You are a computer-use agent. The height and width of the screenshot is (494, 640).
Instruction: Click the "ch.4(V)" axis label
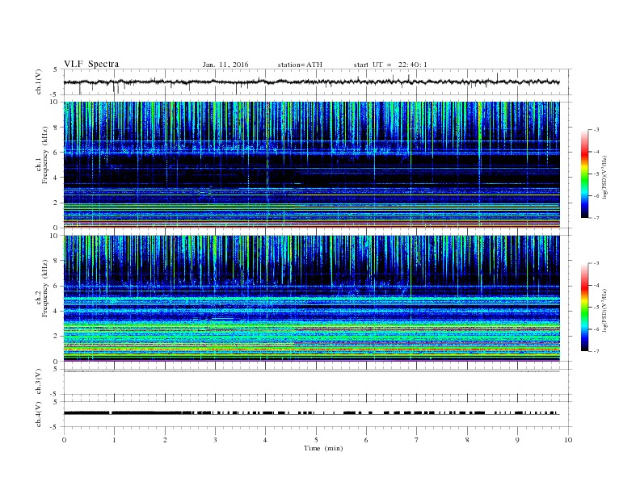point(39,414)
